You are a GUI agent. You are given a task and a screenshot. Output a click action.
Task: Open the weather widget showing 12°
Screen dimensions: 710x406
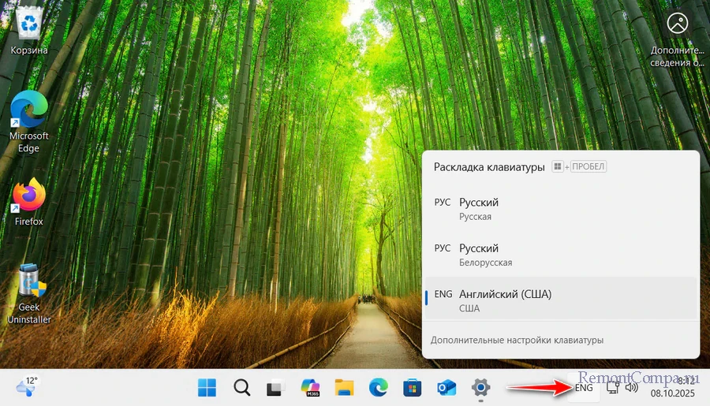point(27,386)
